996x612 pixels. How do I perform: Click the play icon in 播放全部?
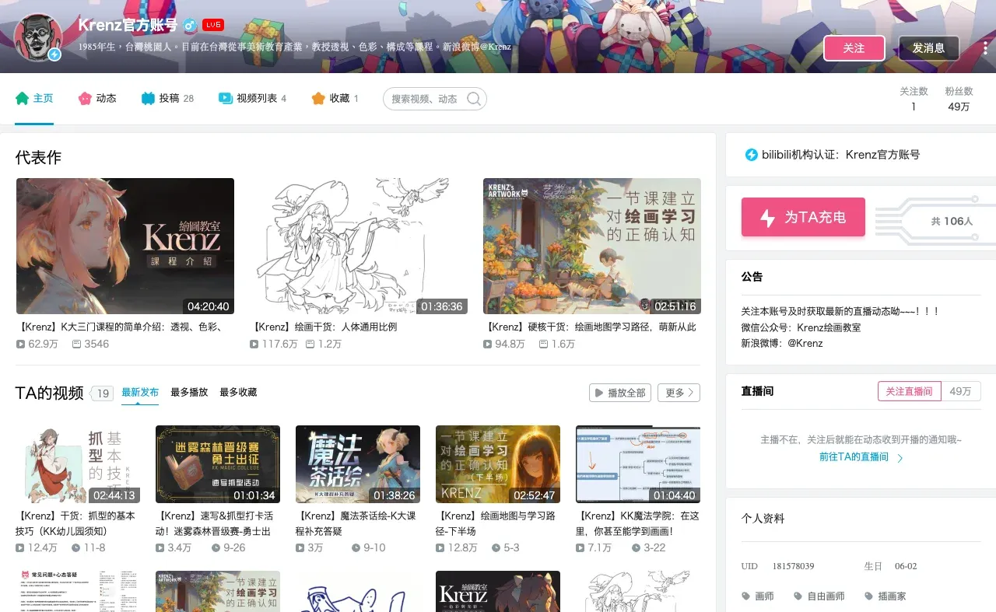click(x=600, y=393)
